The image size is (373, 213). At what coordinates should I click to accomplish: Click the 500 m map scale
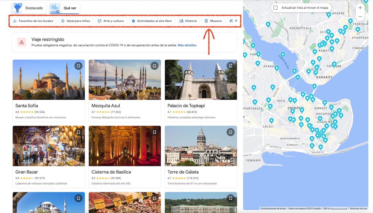click(335, 208)
